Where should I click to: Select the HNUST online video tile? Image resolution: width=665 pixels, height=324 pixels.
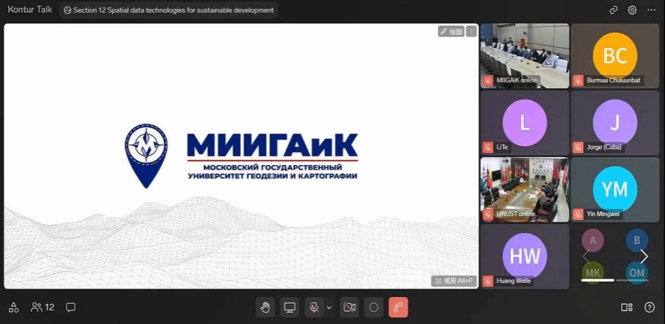525,190
